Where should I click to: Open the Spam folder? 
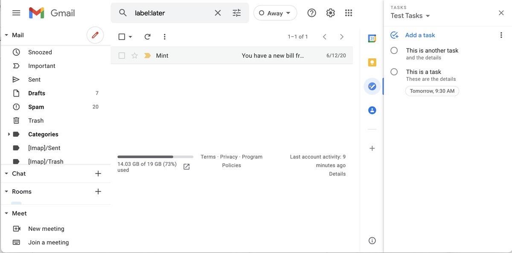pyautogui.click(x=36, y=107)
